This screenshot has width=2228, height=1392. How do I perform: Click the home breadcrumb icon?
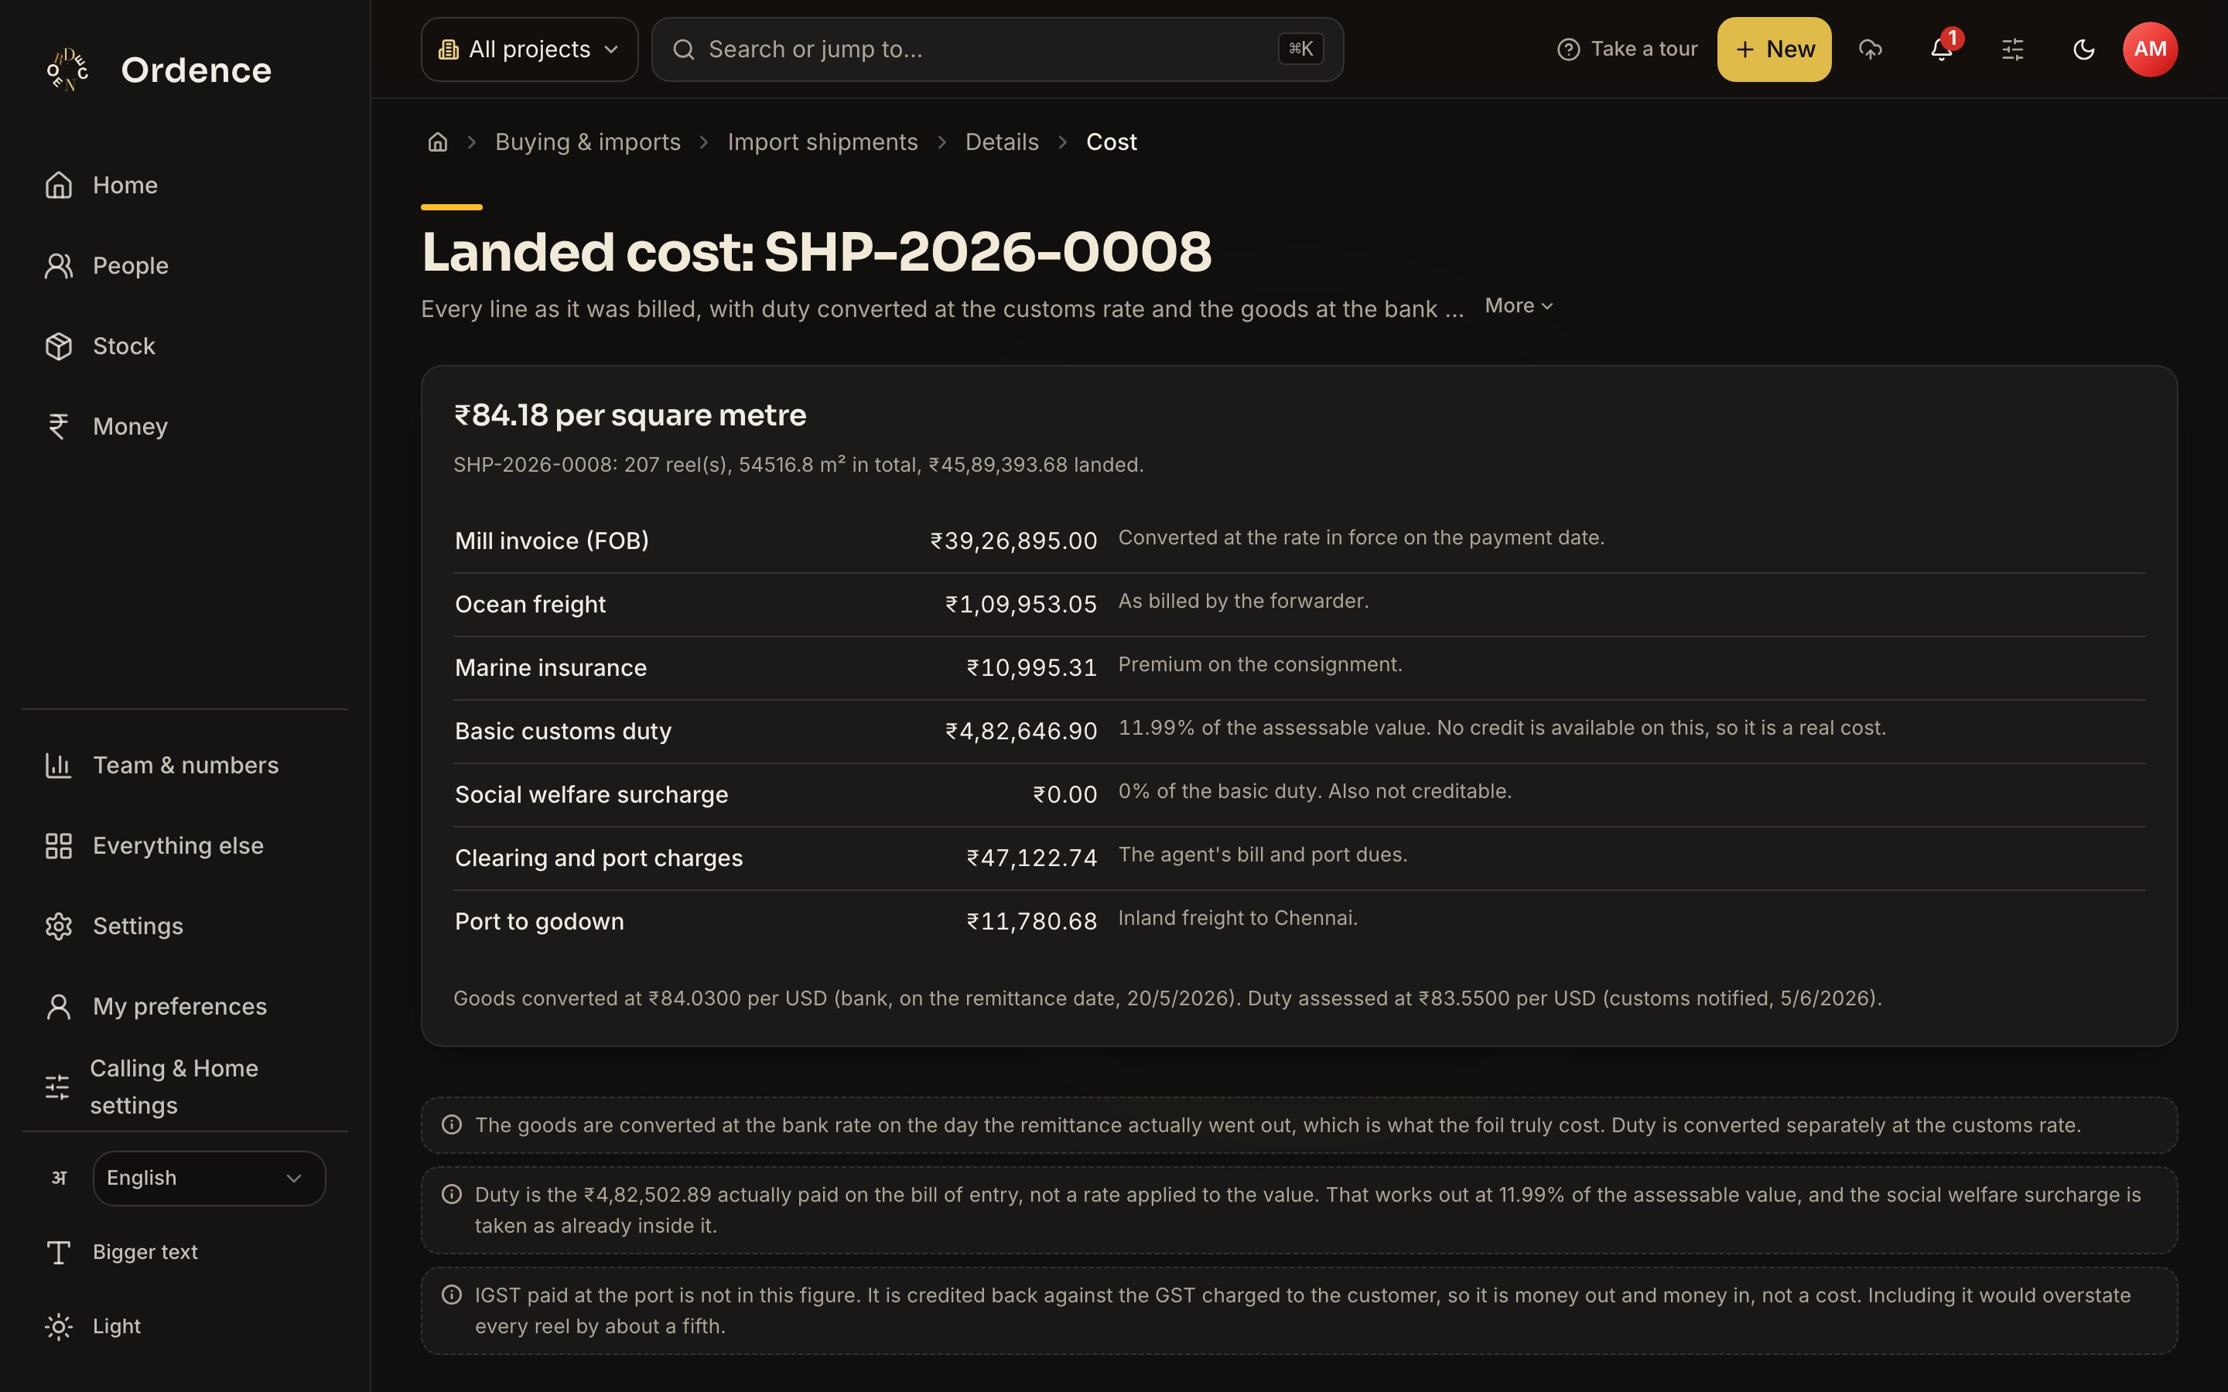click(437, 142)
